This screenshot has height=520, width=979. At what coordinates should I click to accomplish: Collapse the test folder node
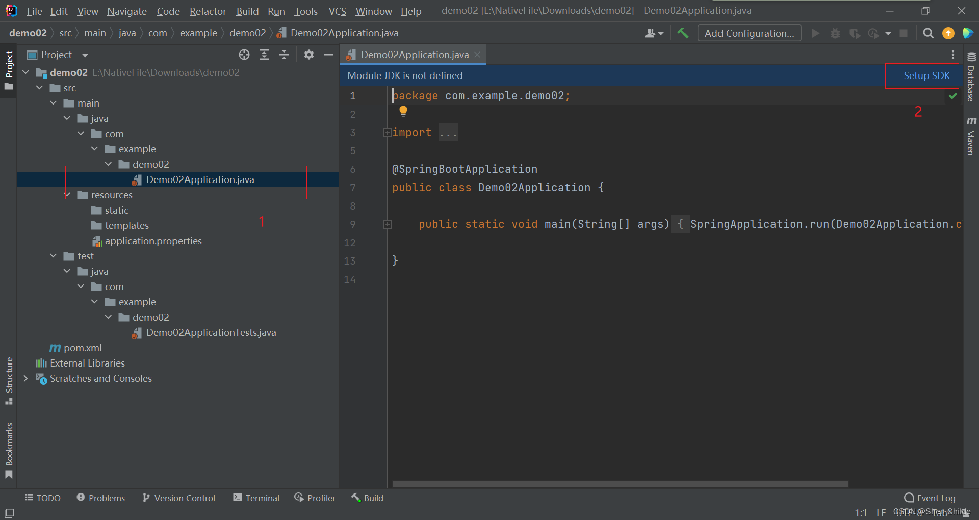(54, 256)
